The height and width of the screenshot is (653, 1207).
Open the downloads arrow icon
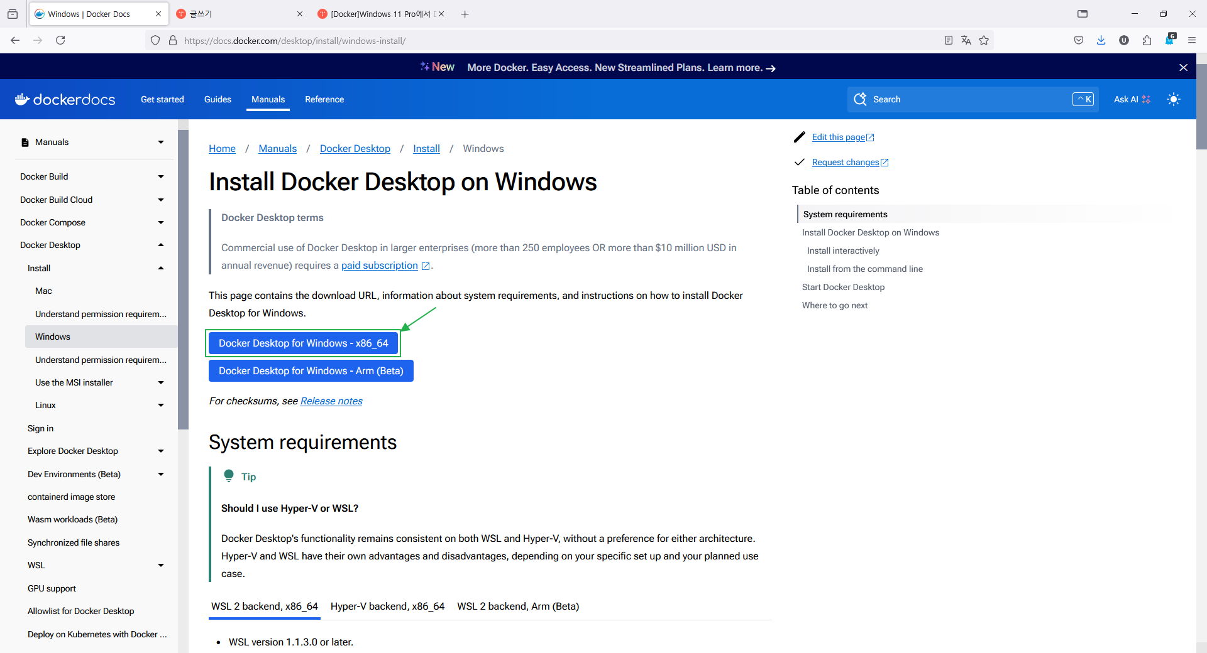[x=1101, y=40]
